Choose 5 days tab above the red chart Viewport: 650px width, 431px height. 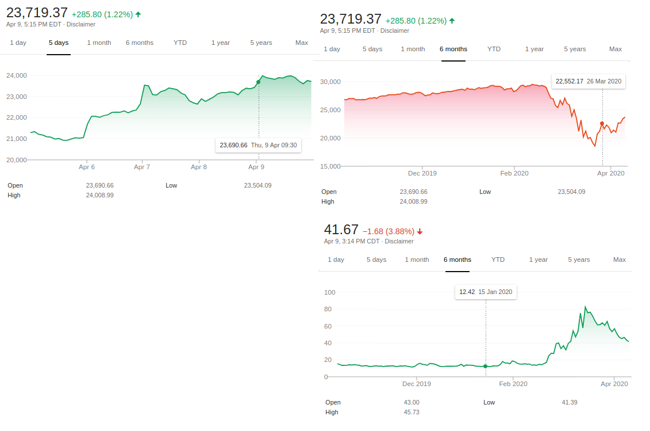[372, 49]
